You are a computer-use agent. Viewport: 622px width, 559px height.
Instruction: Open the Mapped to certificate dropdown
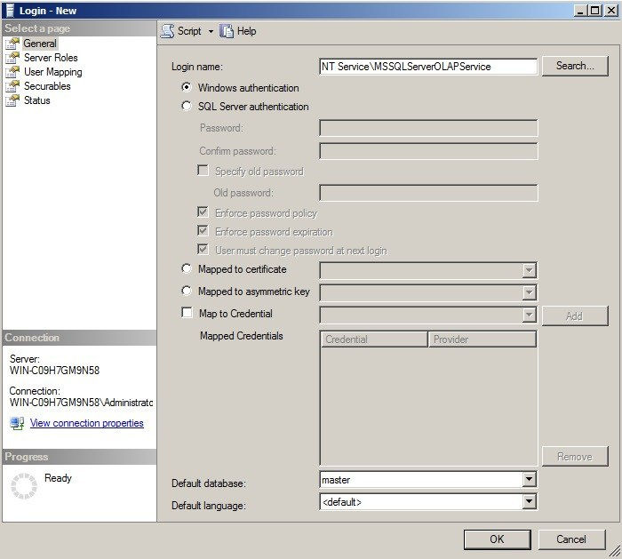[x=529, y=270]
